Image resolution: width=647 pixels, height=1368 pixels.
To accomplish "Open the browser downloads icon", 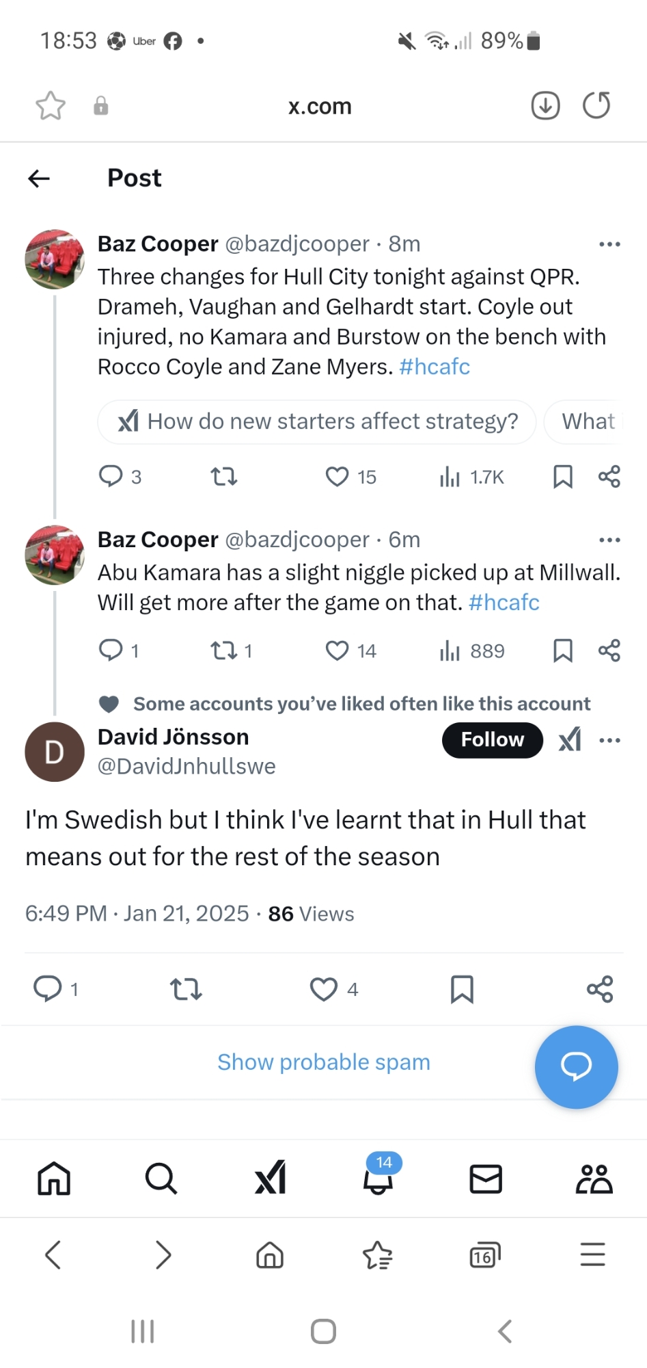I will click(545, 105).
